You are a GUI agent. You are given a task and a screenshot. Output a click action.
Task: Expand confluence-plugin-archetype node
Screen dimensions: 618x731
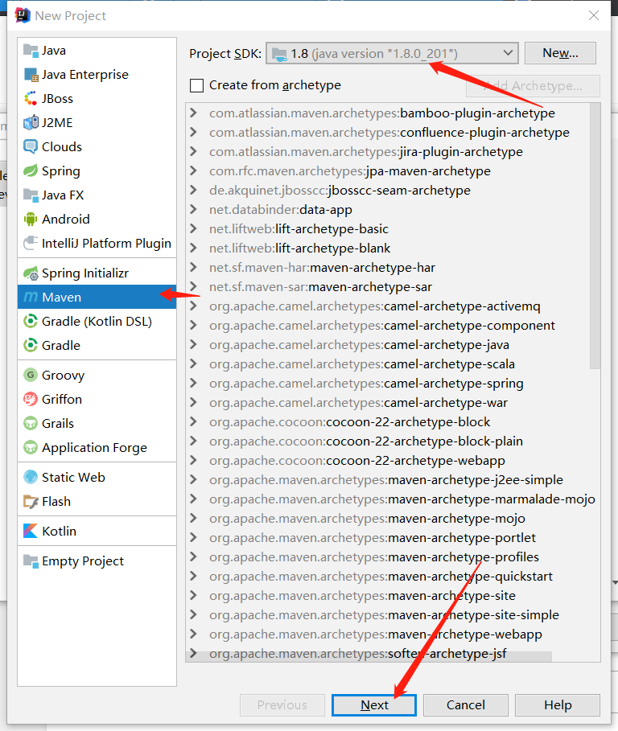[193, 133]
